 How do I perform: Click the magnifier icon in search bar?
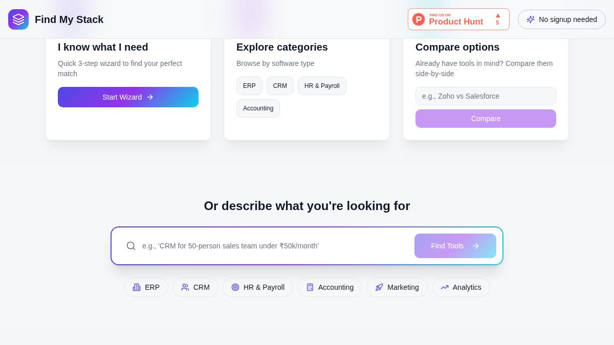click(131, 246)
